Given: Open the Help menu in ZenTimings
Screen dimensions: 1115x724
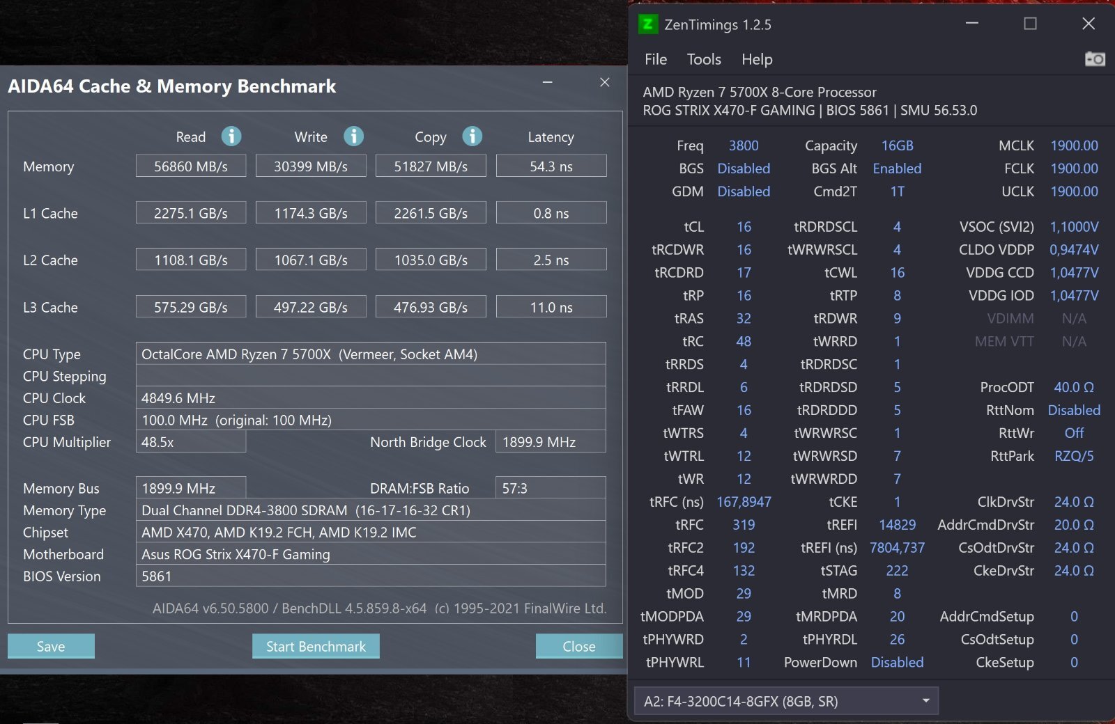Looking at the screenshot, I should tap(757, 59).
